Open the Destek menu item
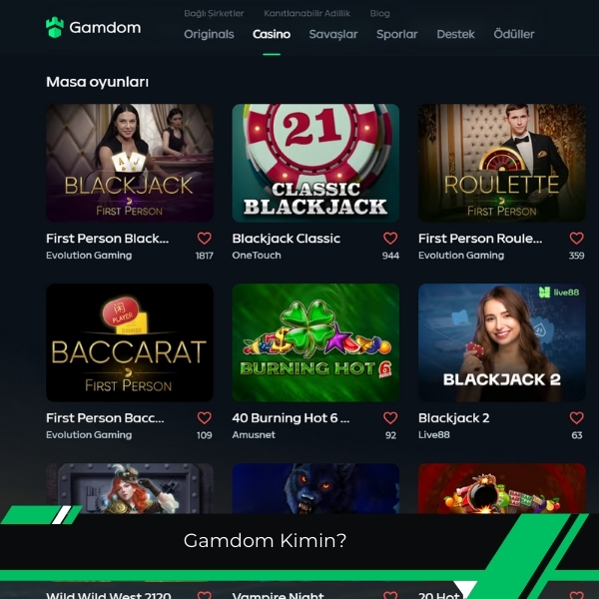This screenshot has width=599, height=599. click(456, 34)
